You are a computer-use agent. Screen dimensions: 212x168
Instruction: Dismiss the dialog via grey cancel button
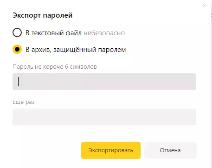pos(170,150)
